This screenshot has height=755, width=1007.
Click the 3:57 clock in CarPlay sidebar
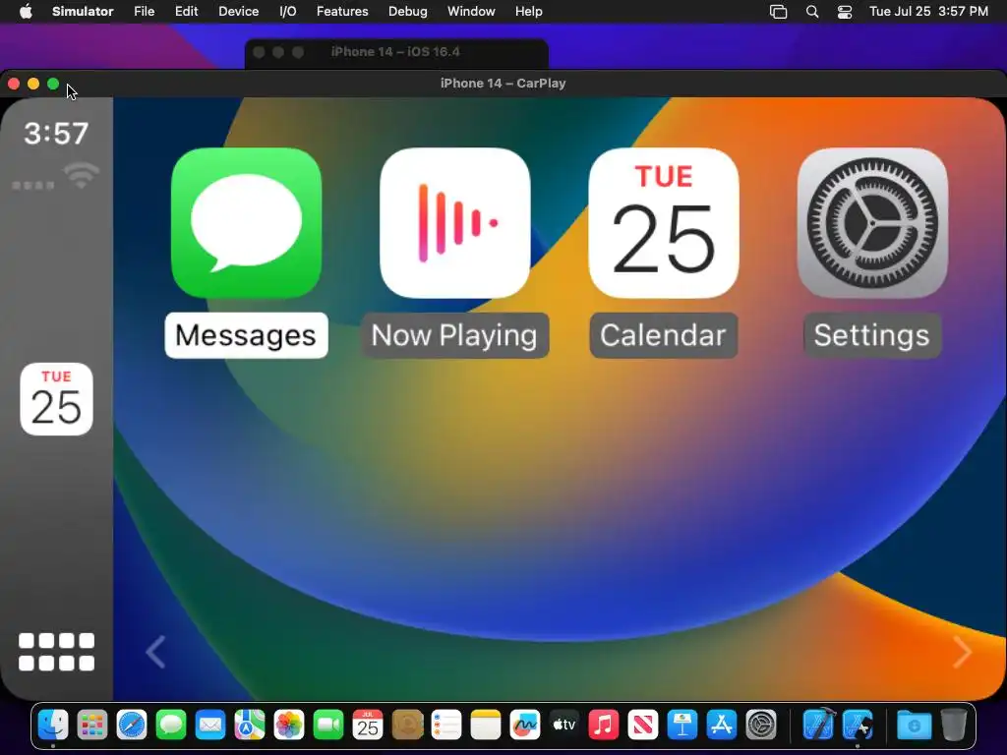(x=56, y=134)
